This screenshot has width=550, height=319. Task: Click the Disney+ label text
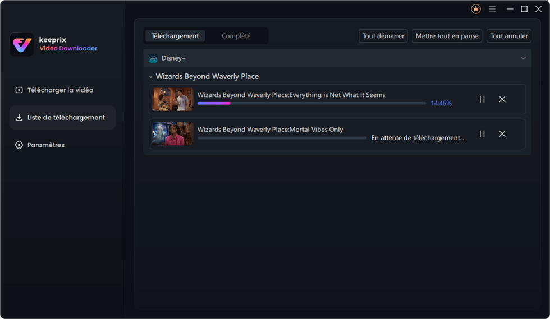[x=173, y=58]
